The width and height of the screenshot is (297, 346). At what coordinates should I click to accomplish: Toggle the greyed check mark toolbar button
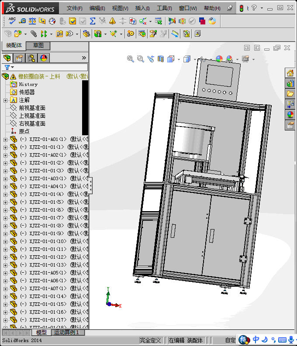[x=83, y=21]
